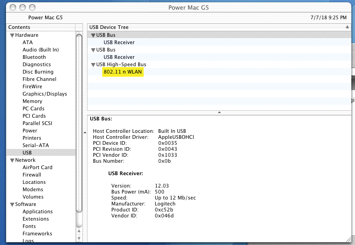Screen dimensions: 355x245
Task: Select the first USB Bus row
Action: tap(219, 35)
